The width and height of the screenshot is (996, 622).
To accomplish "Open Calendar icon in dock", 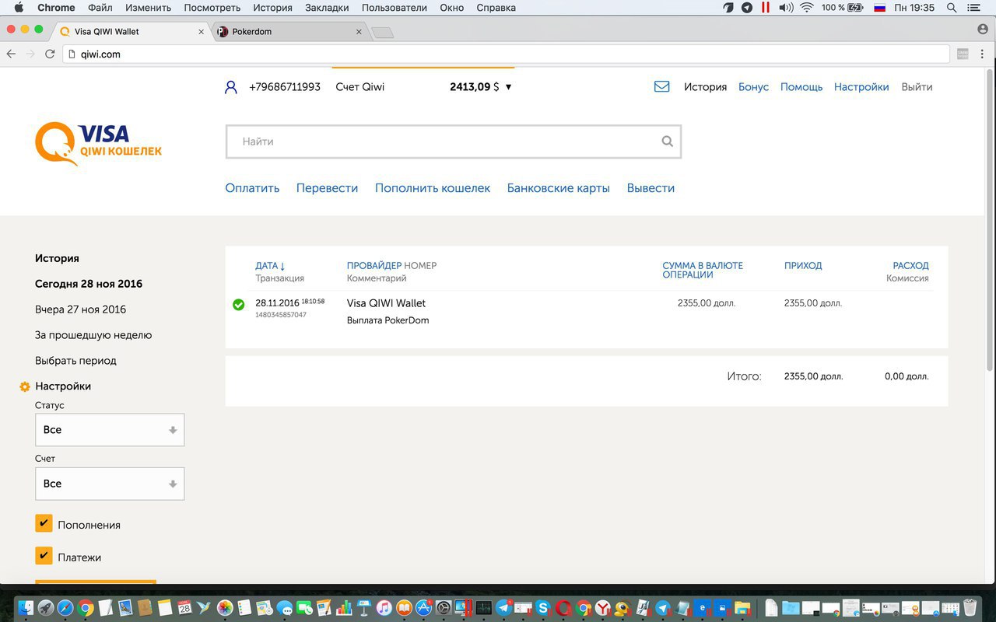I will click(x=184, y=608).
